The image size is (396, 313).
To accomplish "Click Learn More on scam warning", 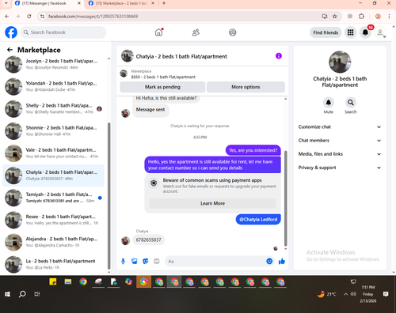I will (x=212, y=203).
